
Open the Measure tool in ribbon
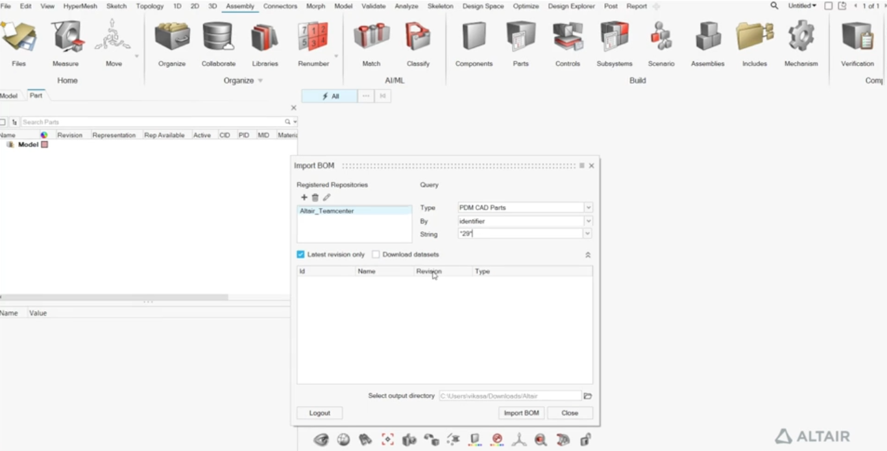click(66, 38)
